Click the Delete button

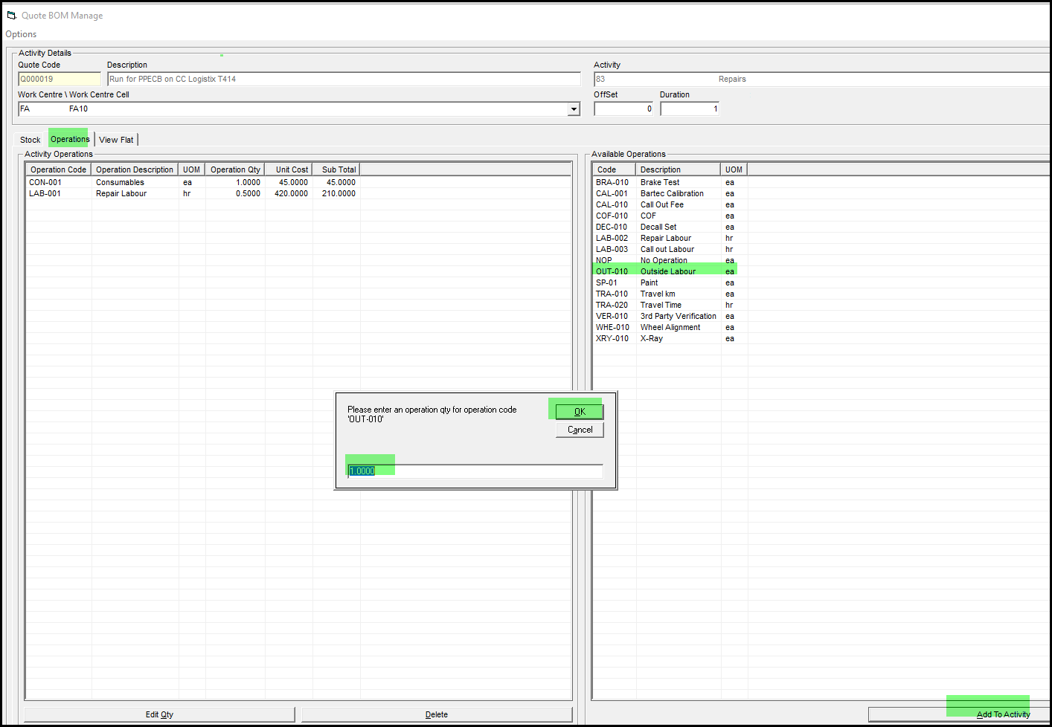(437, 714)
